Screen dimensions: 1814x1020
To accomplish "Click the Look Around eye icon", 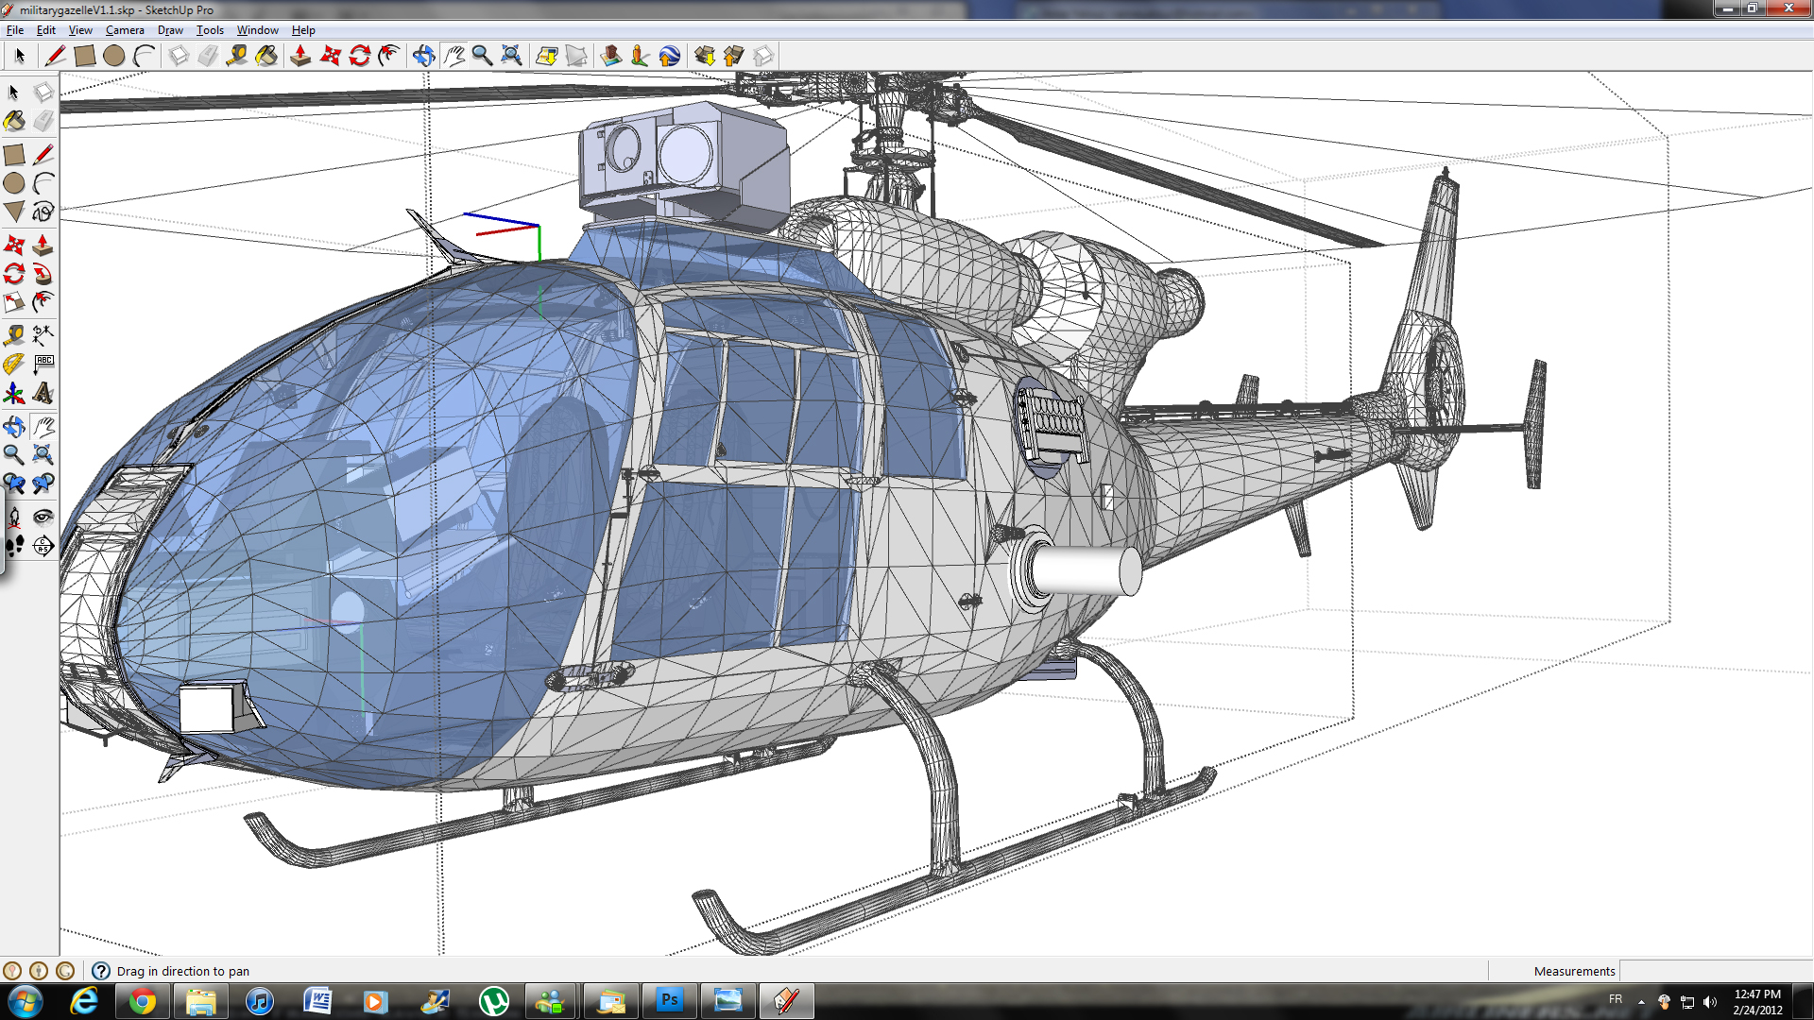I will point(43,517).
